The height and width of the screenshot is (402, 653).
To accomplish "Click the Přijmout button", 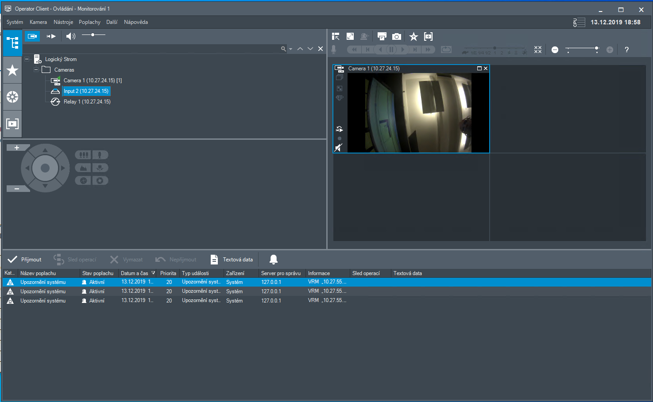I will click(25, 260).
